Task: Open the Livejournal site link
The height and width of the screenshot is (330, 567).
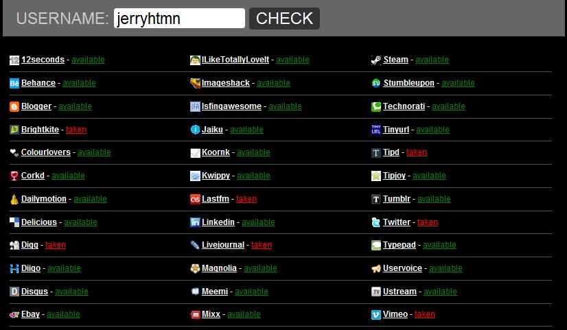Action: pos(222,245)
